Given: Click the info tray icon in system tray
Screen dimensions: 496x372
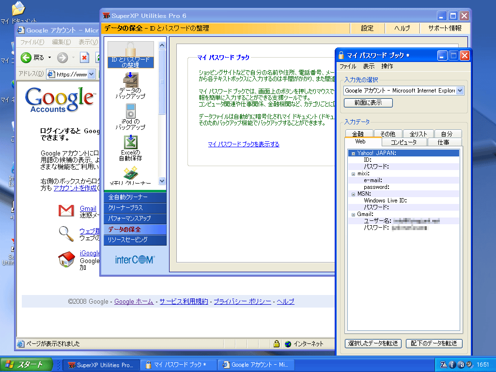Looking at the screenshot, I should click(x=452, y=365).
